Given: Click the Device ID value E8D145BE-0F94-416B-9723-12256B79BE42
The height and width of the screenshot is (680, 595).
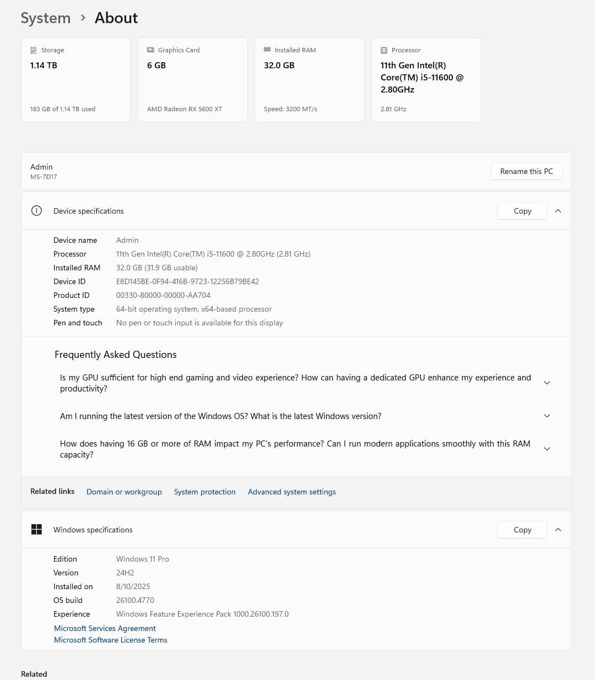Looking at the screenshot, I should (187, 281).
